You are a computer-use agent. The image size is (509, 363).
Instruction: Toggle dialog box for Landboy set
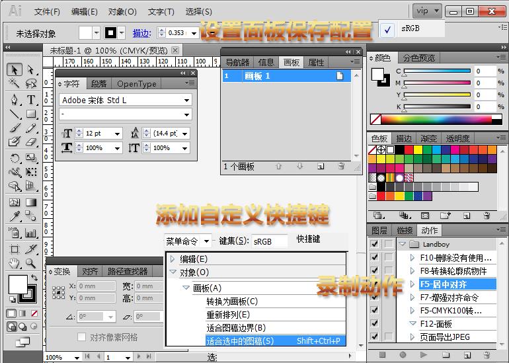coord(388,243)
